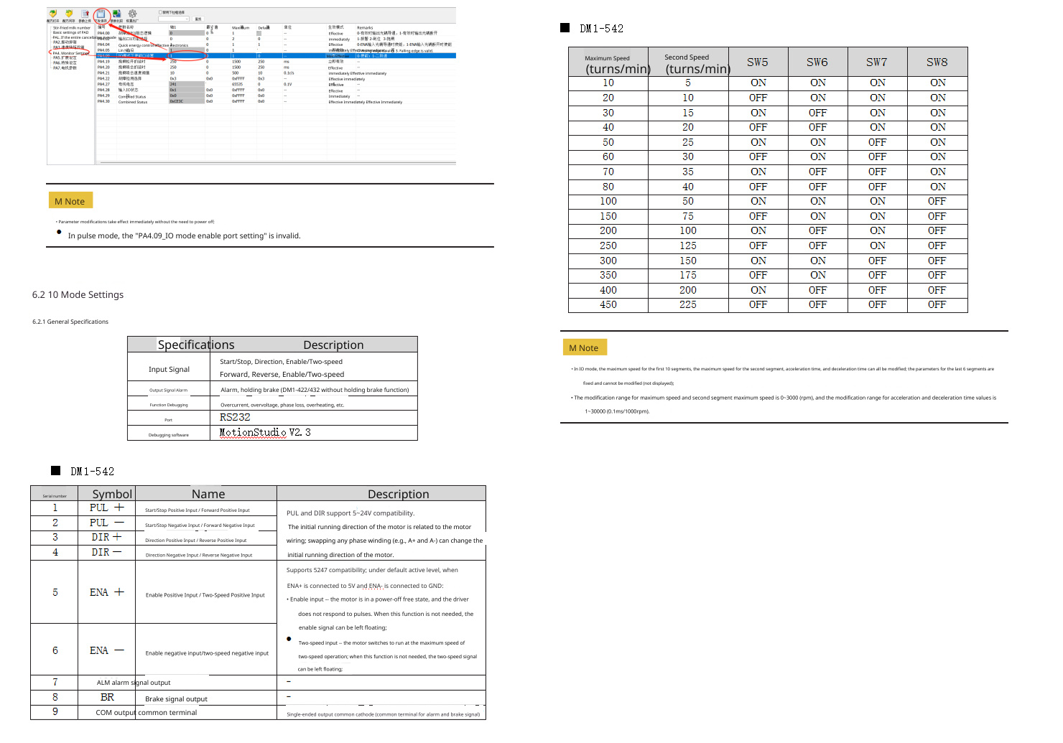Click 'COM output common terminal' row text
The height and width of the screenshot is (743, 1063).
click(x=147, y=713)
